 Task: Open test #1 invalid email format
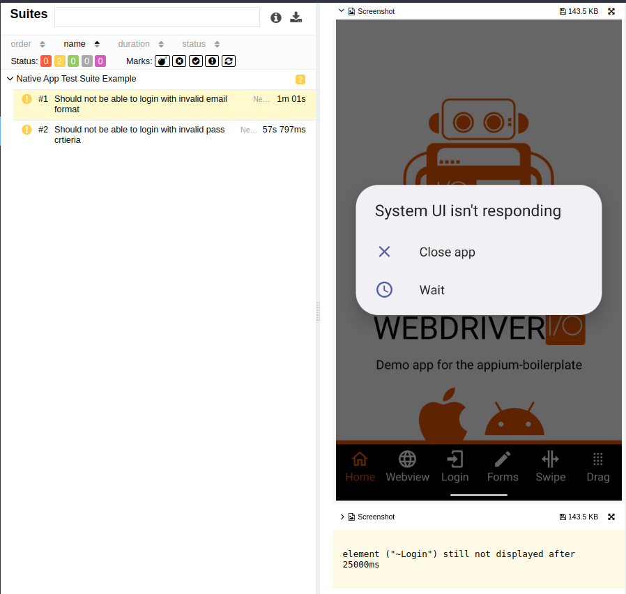[x=165, y=104]
